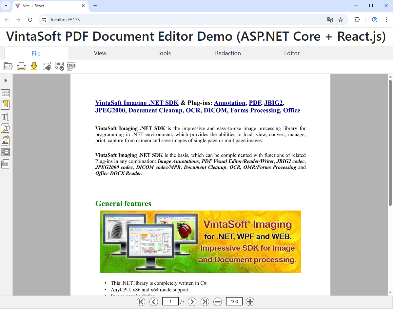Download the file with the yellow arrow icon
This screenshot has height=310, width=393.
(34, 67)
